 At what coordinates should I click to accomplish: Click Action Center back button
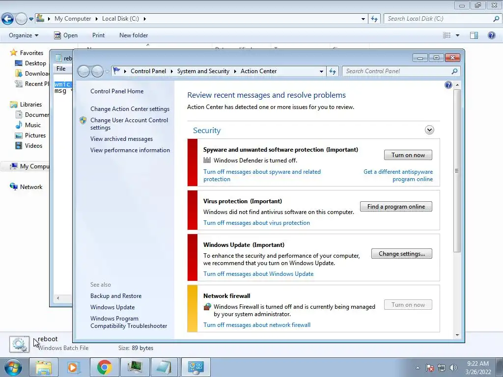(x=84, y=71)
